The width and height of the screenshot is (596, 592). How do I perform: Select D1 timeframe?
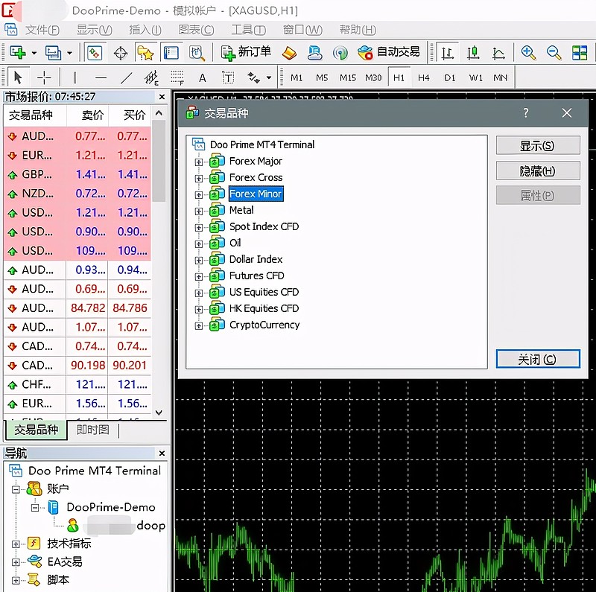[x=450, y=78]
